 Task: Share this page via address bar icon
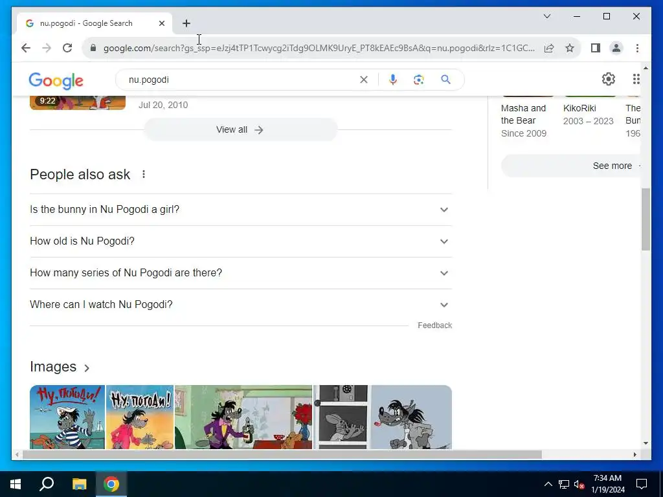tap(549, 48)
